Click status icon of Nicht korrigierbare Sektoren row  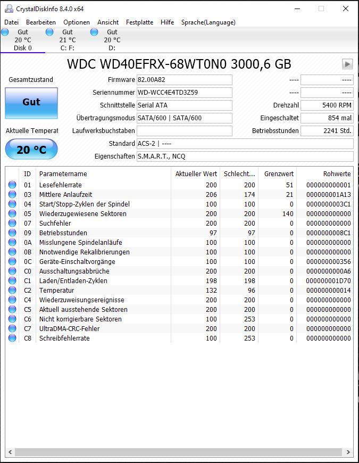[x=12, y=319]
